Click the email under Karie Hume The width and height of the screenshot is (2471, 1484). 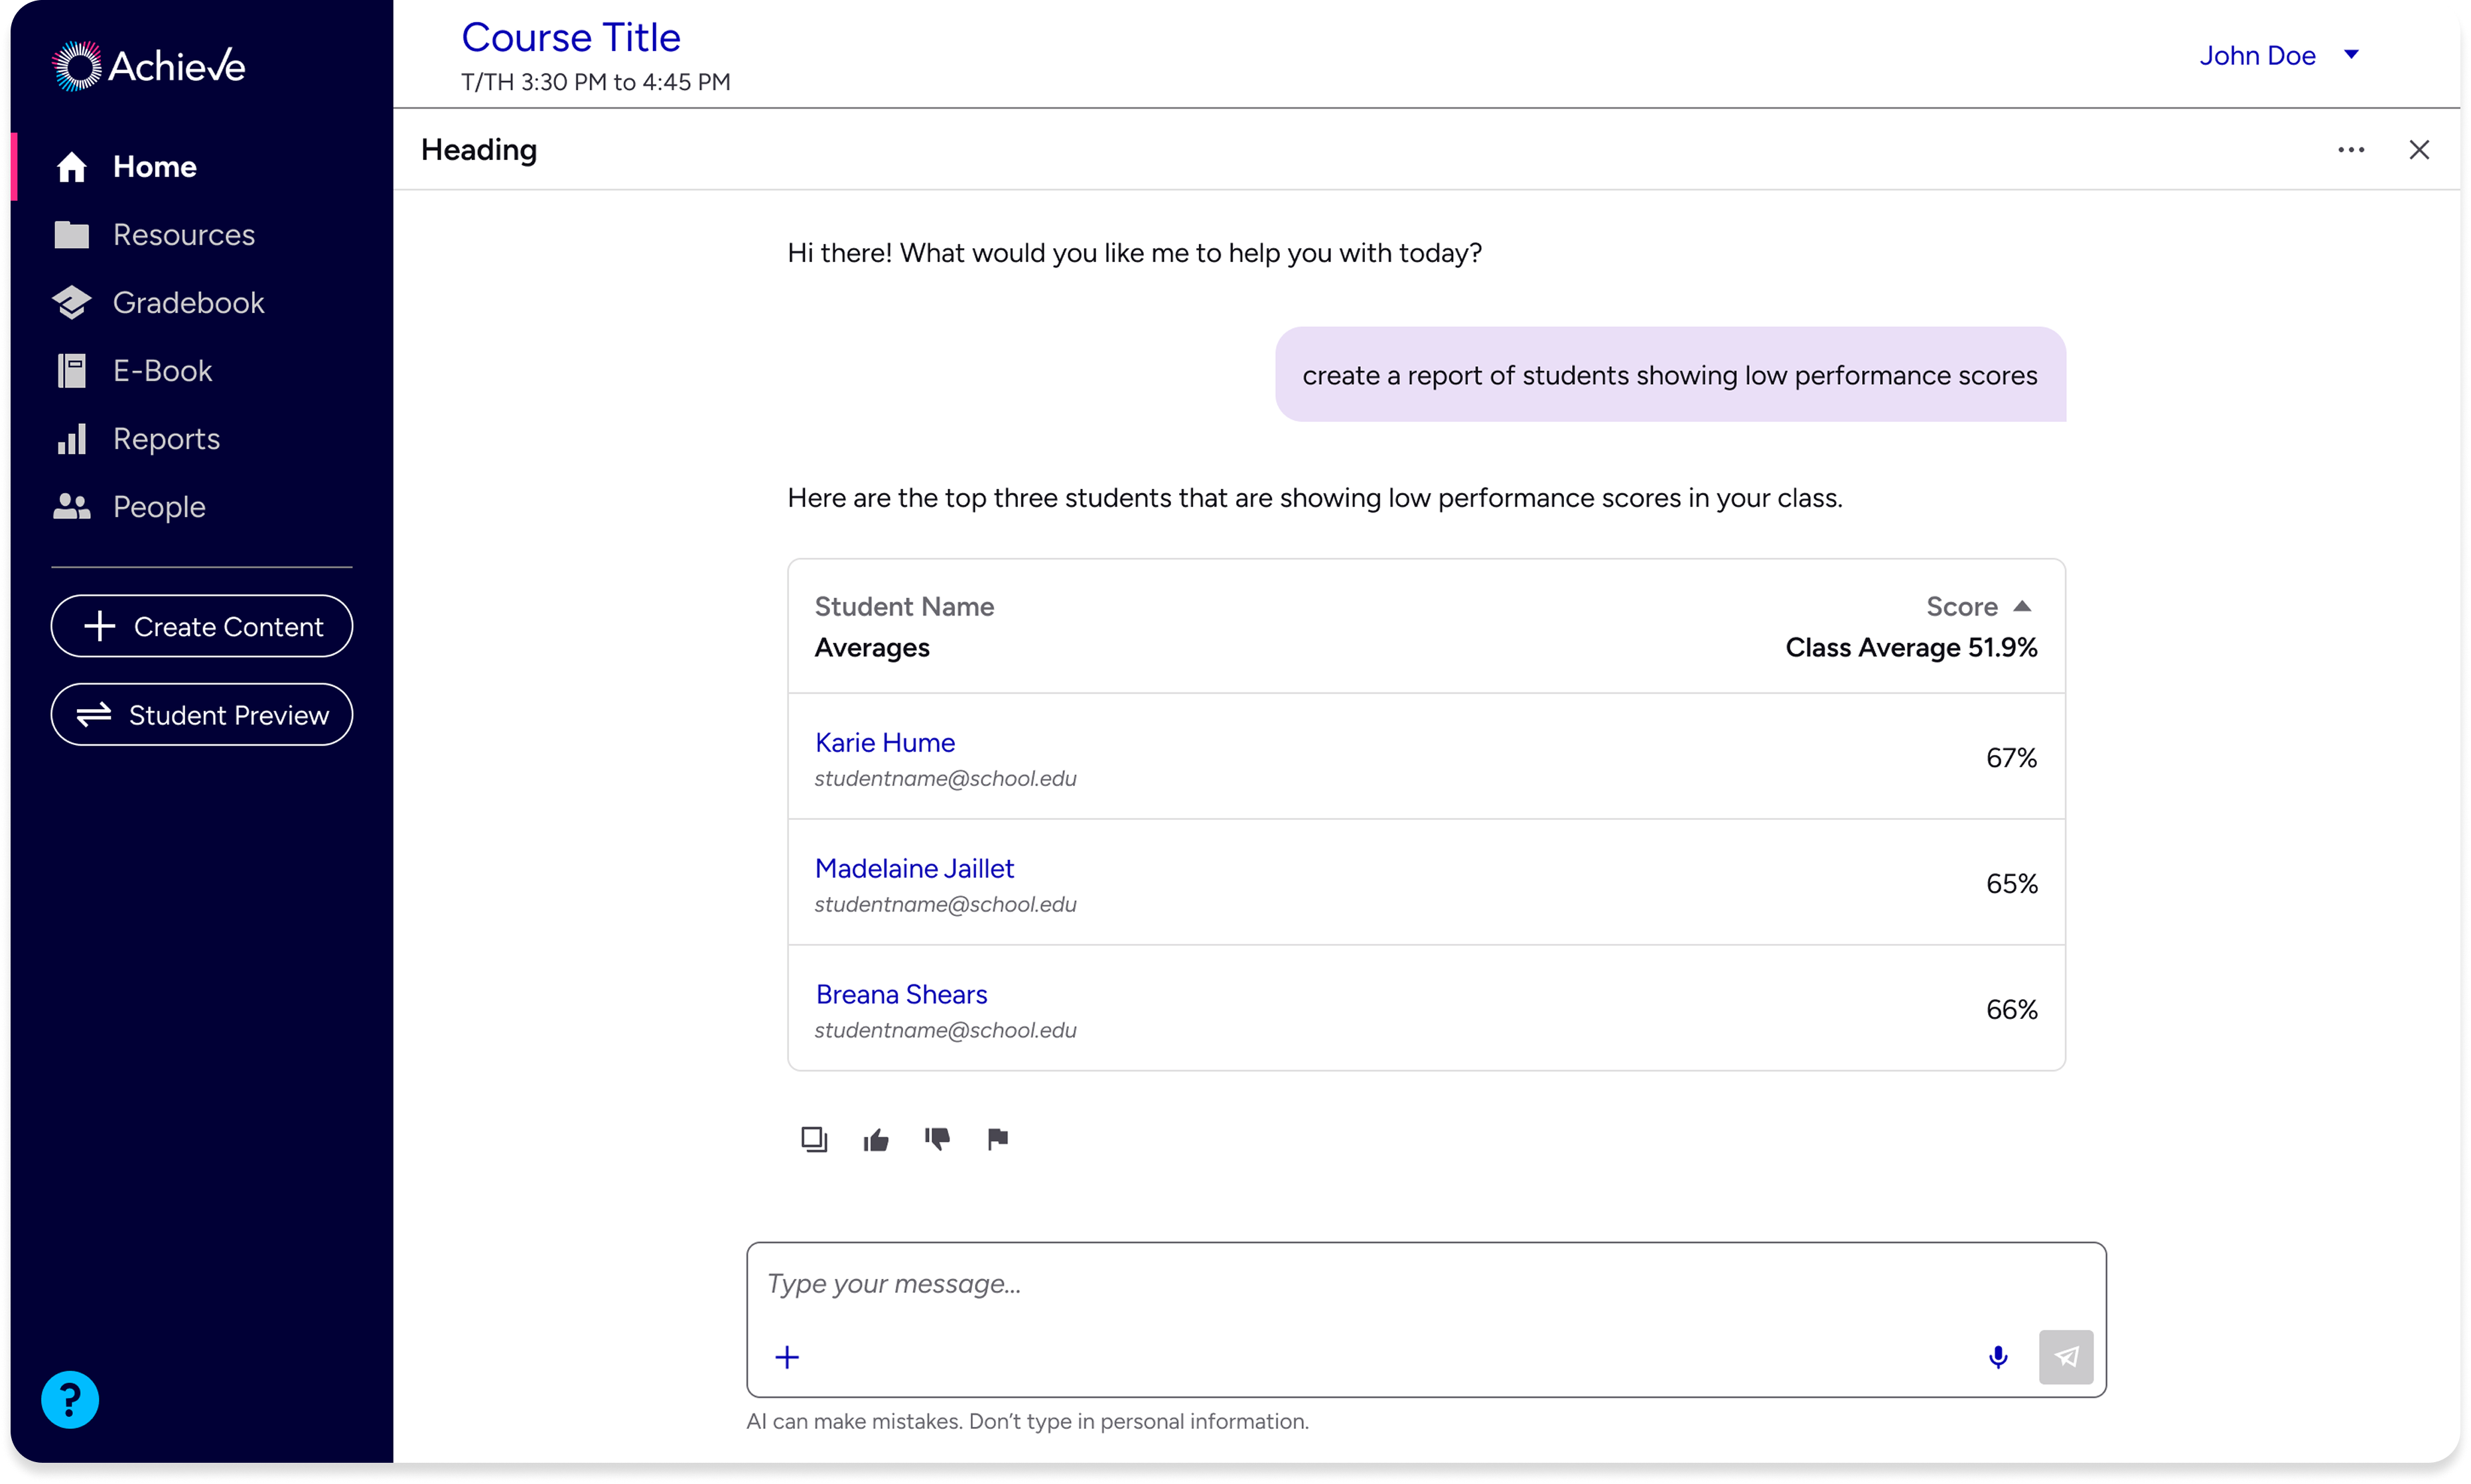945,778
